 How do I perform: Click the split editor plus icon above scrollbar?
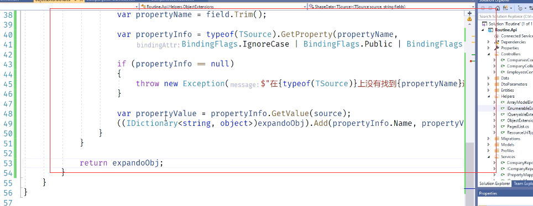(470, 13)
